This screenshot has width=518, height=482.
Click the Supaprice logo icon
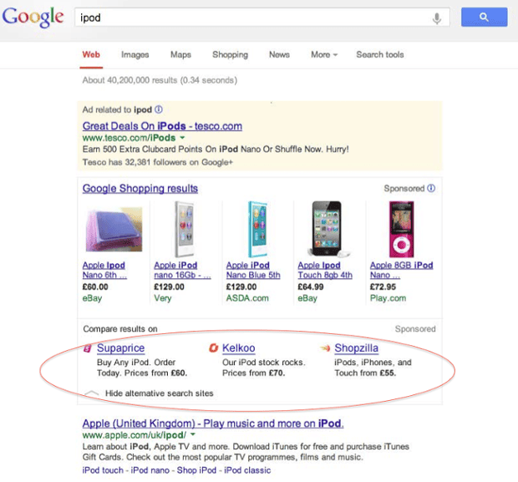(x=88, y=348)
